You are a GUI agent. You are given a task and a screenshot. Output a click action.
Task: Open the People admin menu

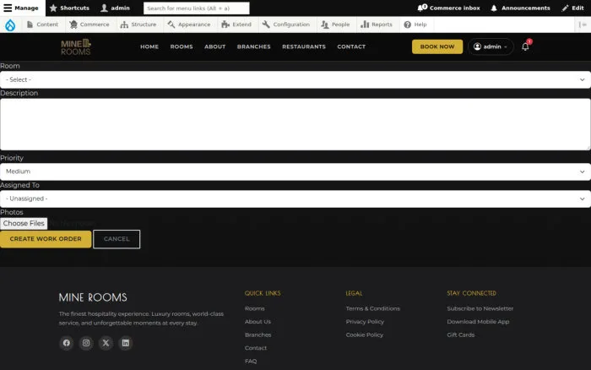(x=335, y=24)
